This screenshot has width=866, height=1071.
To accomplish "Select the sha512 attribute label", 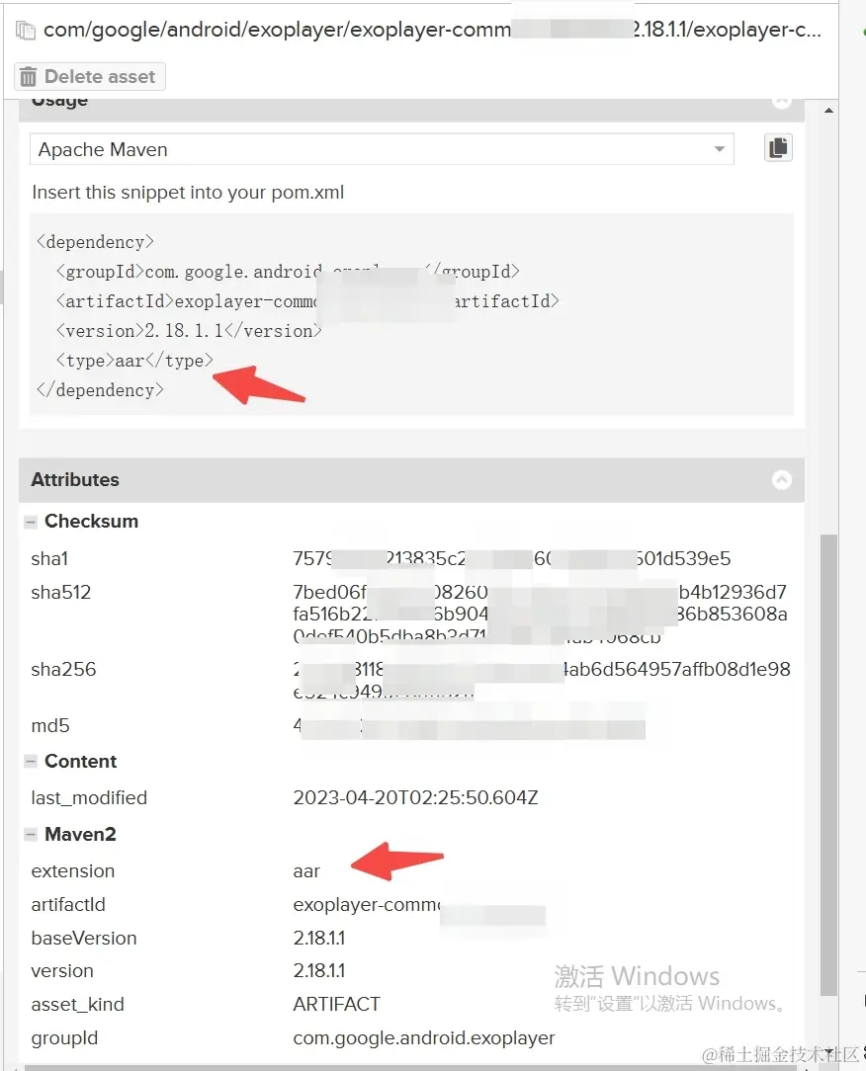I will tap(61, 592).
